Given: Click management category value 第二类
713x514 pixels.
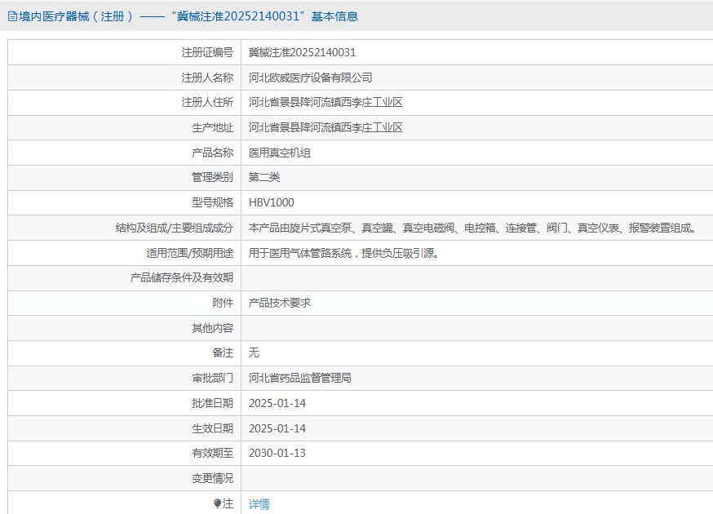Looking at the screenshot, I should point(264,177).
